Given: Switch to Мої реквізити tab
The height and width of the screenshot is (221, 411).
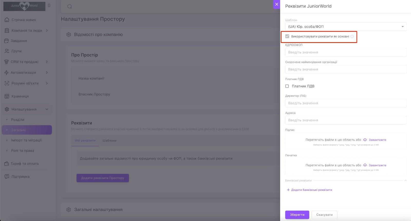Looking at the screenshot, I should click(85, 140).
